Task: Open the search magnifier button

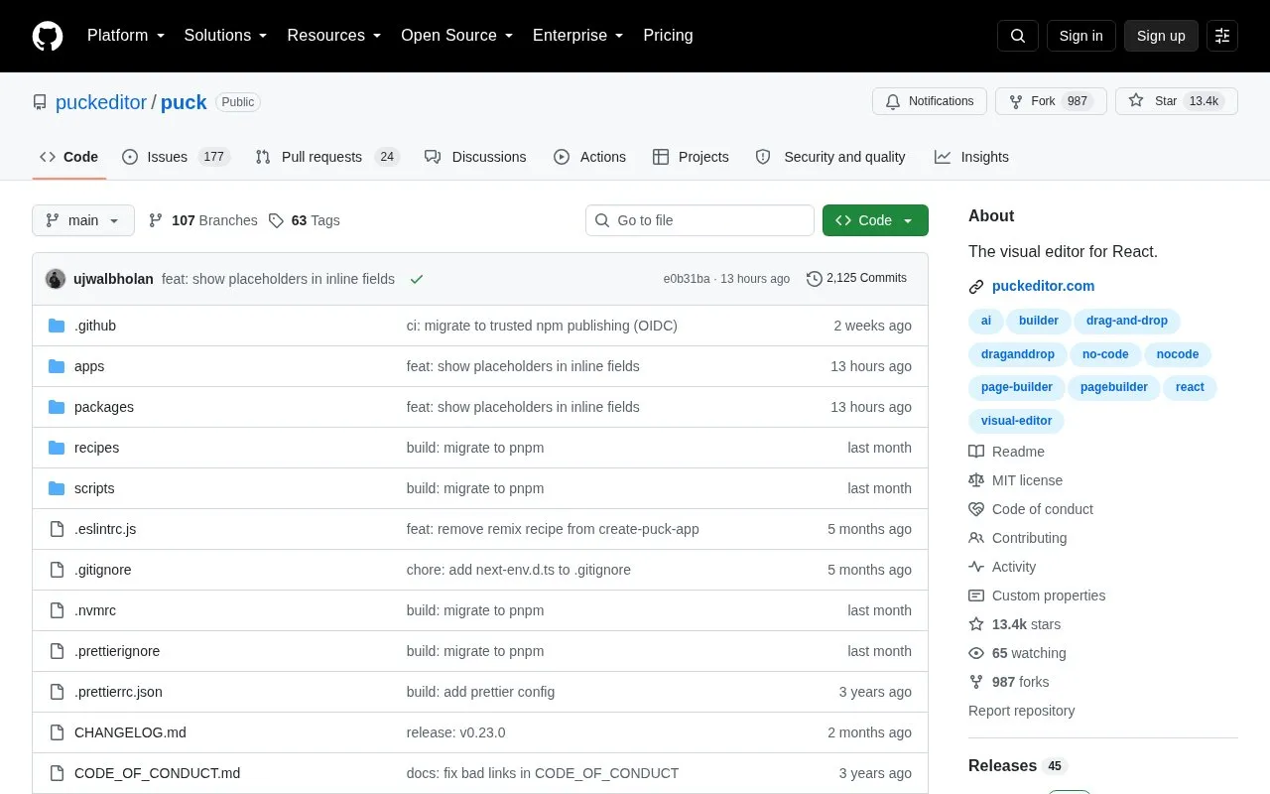Action: (1018, 36)
